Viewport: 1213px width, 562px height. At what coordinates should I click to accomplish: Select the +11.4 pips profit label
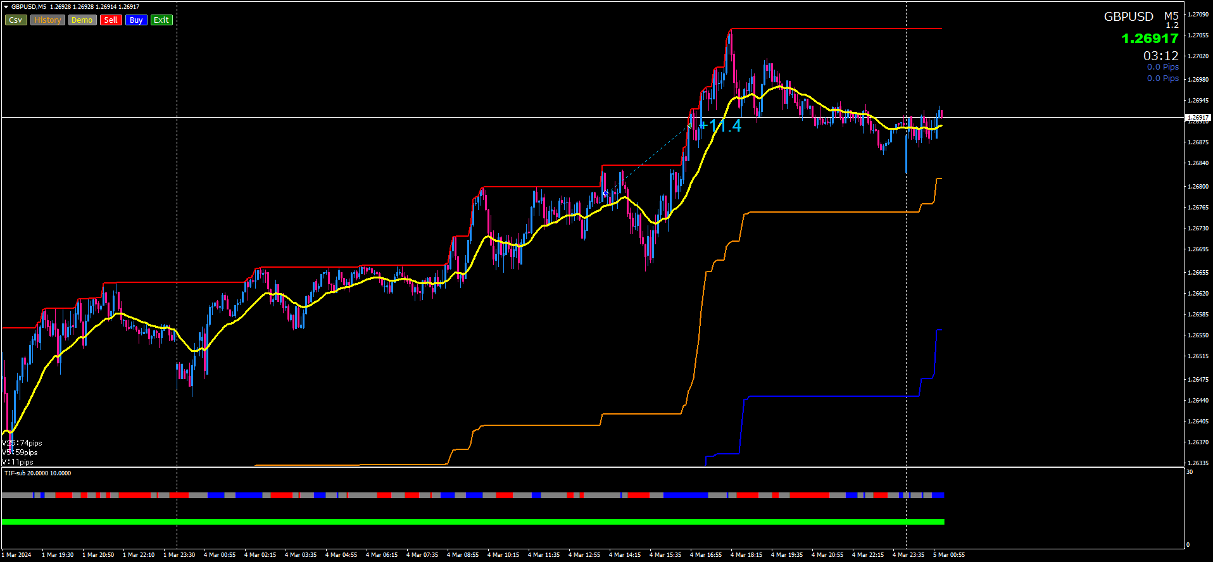[720, 126]
